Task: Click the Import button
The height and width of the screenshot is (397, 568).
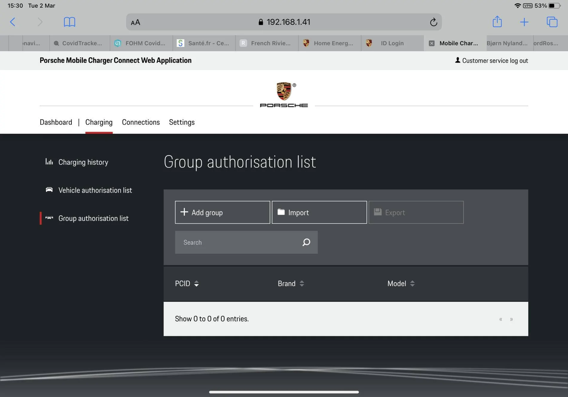Action: click(x=319, y=212)
